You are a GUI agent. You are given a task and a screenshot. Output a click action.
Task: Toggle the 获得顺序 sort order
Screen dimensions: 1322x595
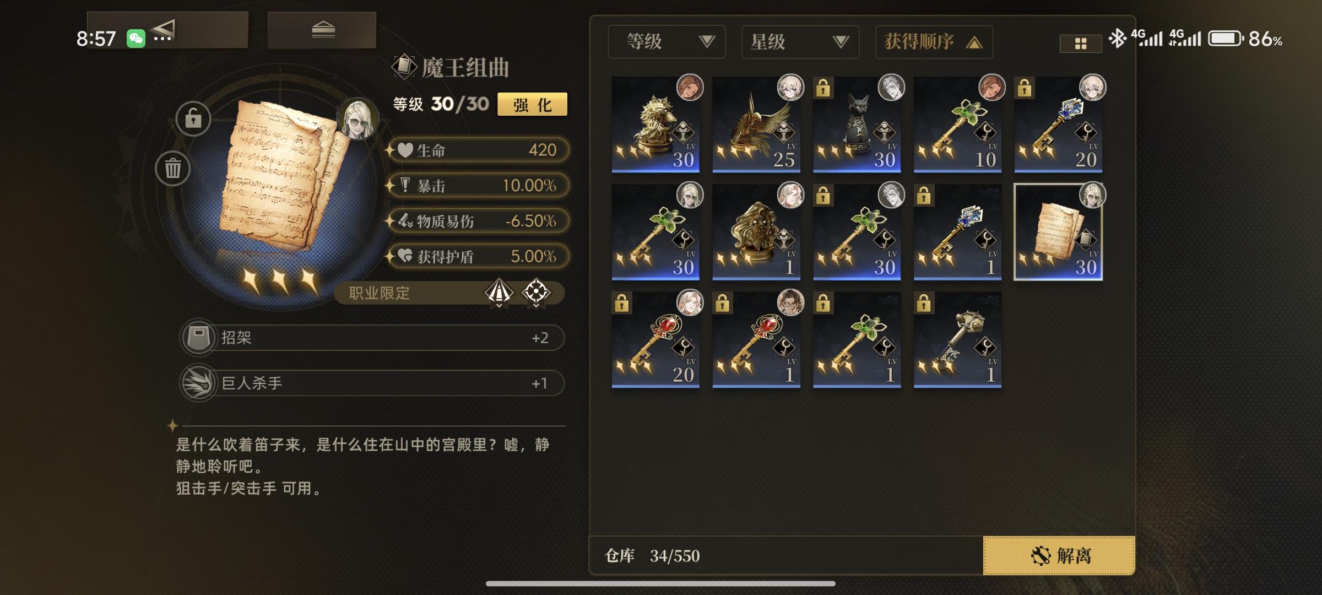934,42
